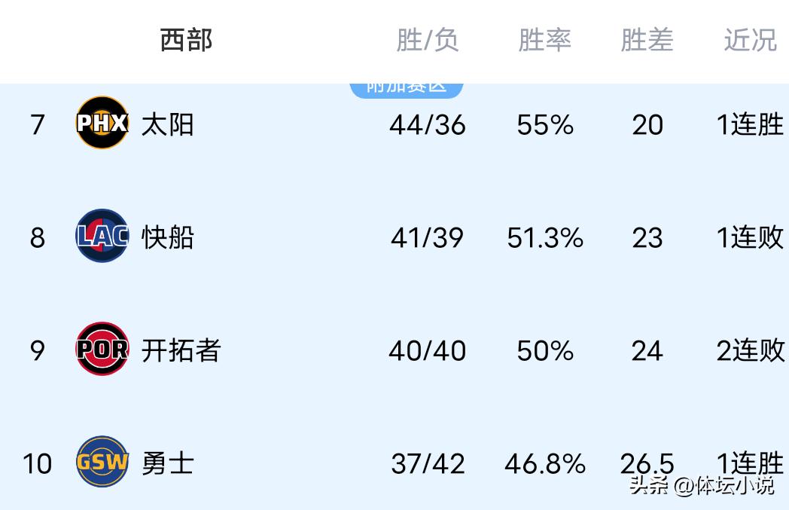Click the Warriors 37/42 record
This screenshot has height=510, width=789.
(428, 464)
